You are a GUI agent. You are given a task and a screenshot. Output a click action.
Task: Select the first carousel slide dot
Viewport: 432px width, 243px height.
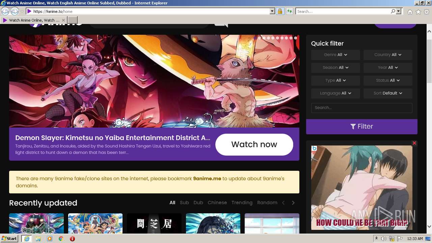(x=255, y=38)
